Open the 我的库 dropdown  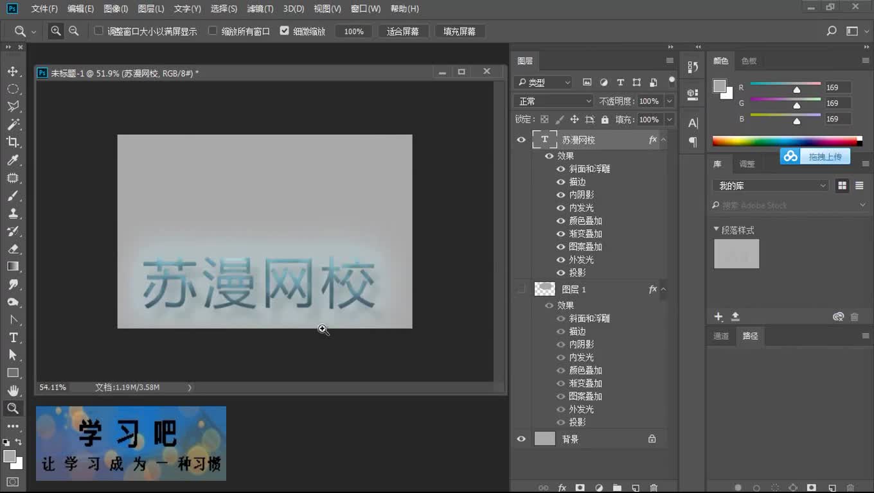tap(770, 185)
